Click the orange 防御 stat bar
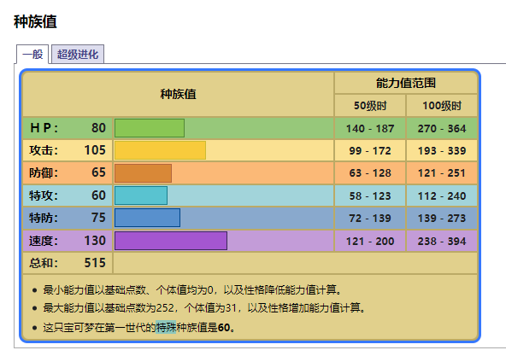The width and height of the screenshot is (506, 356). (143, 173)
